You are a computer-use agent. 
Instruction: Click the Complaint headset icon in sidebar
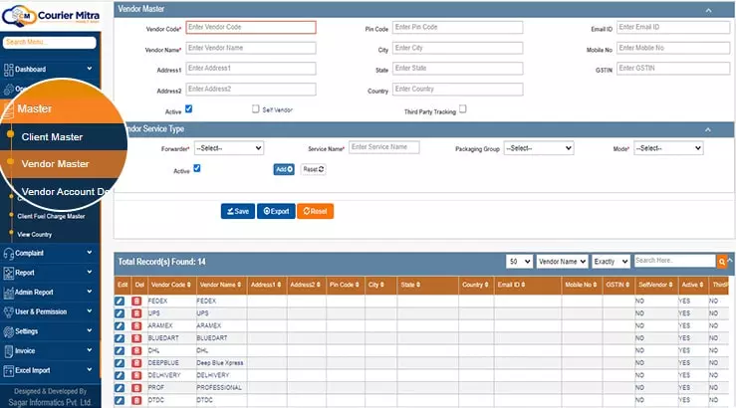click(x=9, y=253)
